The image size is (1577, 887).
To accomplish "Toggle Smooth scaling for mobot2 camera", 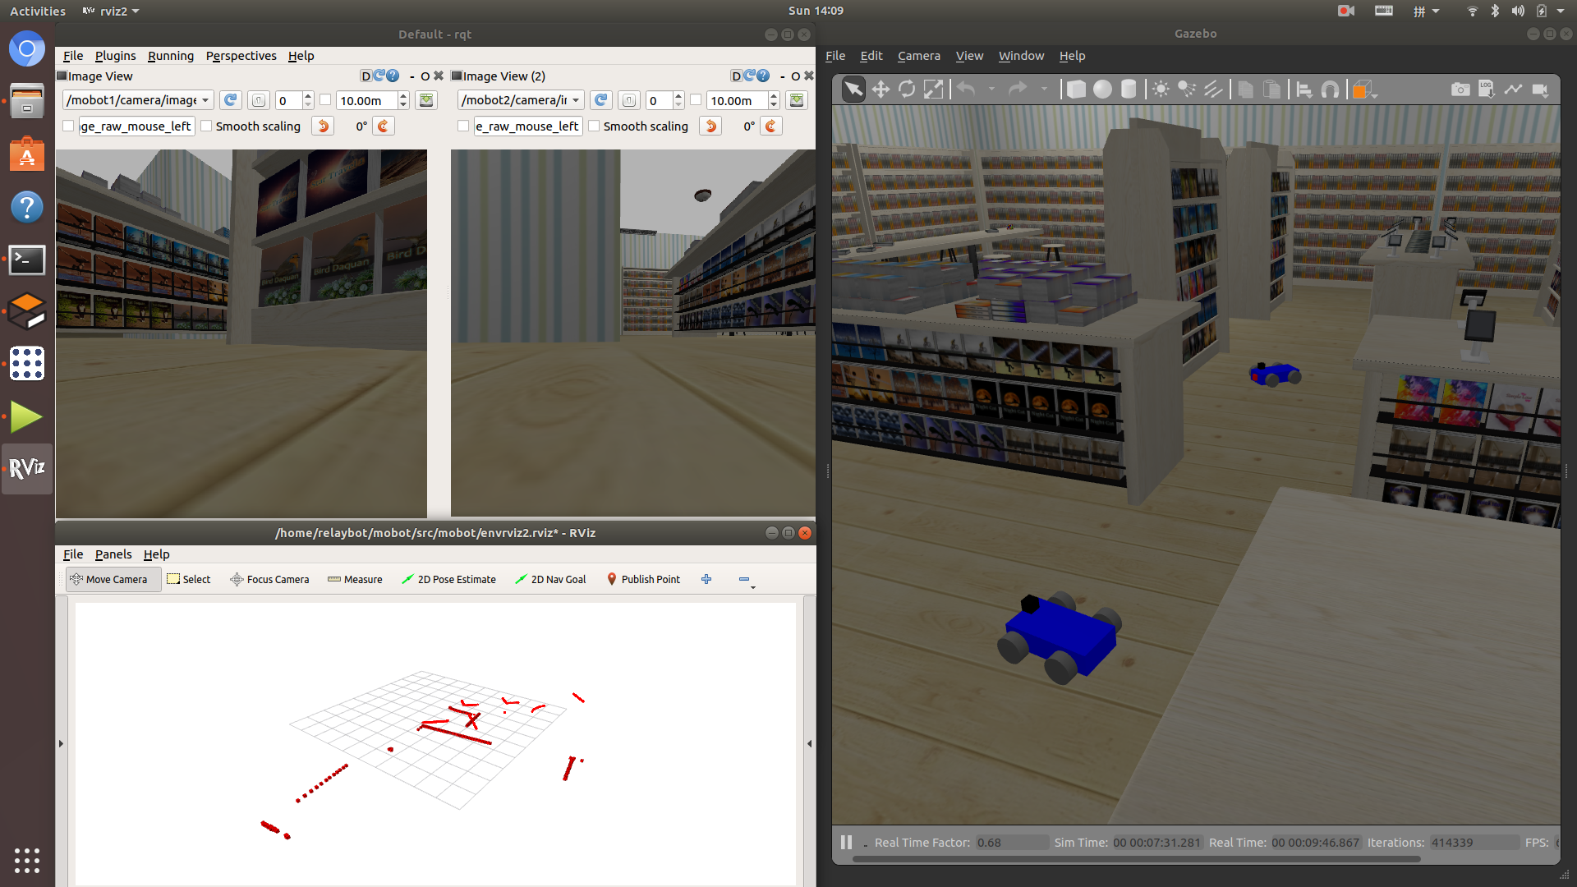I will click(592, 126).
